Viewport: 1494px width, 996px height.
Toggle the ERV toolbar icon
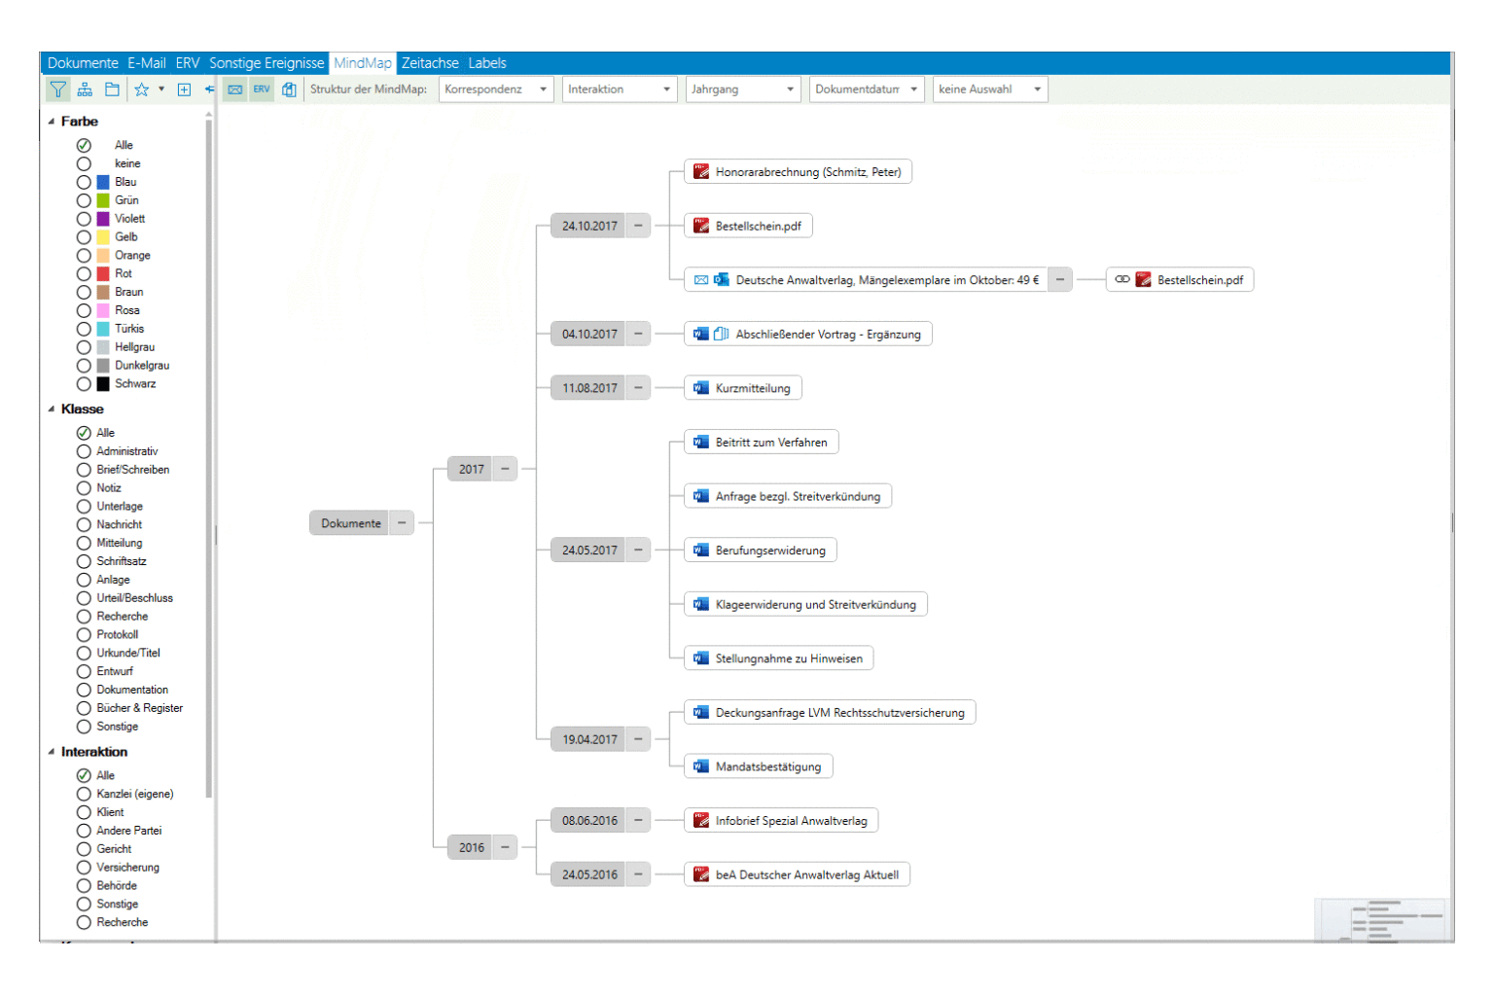pyautogui.click(x=262, y=89)
